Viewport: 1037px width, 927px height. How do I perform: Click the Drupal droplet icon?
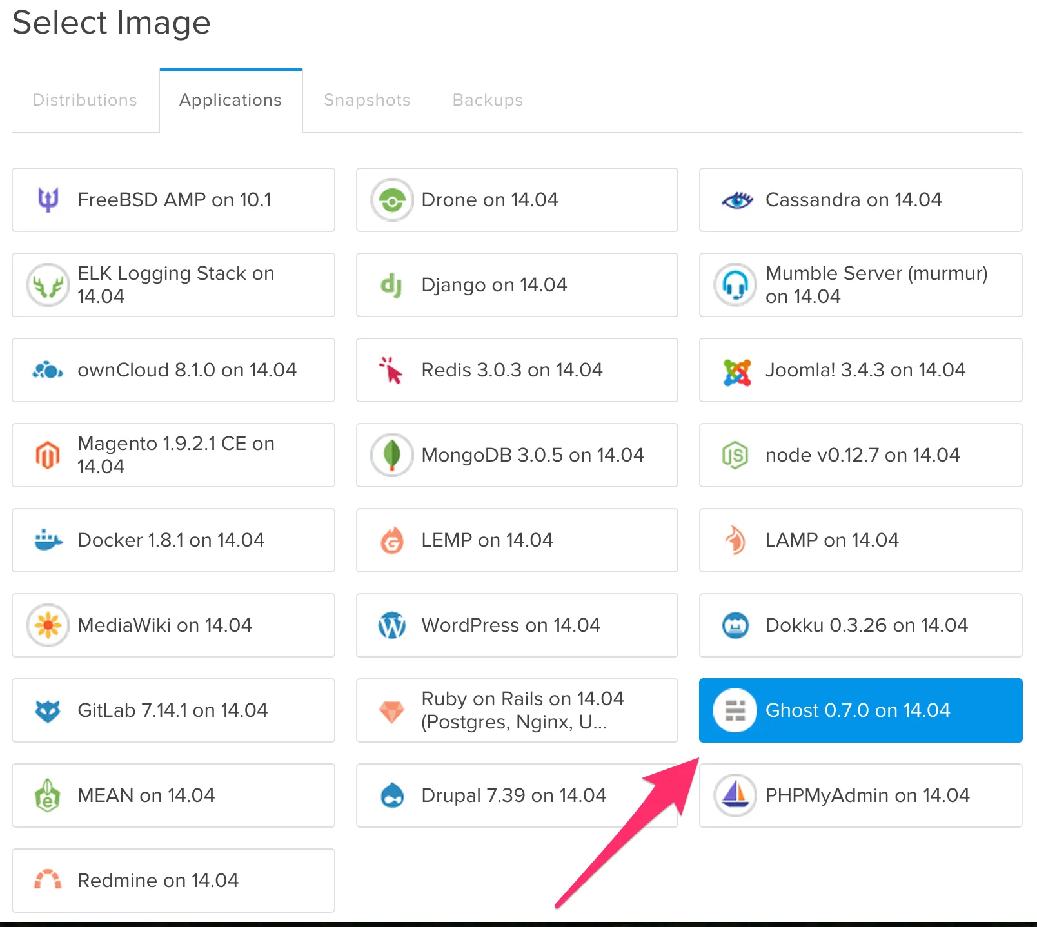pyautogui.click(x=392, y=795)
